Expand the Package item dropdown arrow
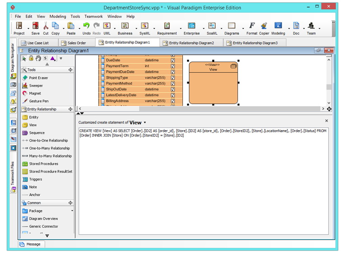Viewport: 345px width, 254px height. [x=72, y=211]
